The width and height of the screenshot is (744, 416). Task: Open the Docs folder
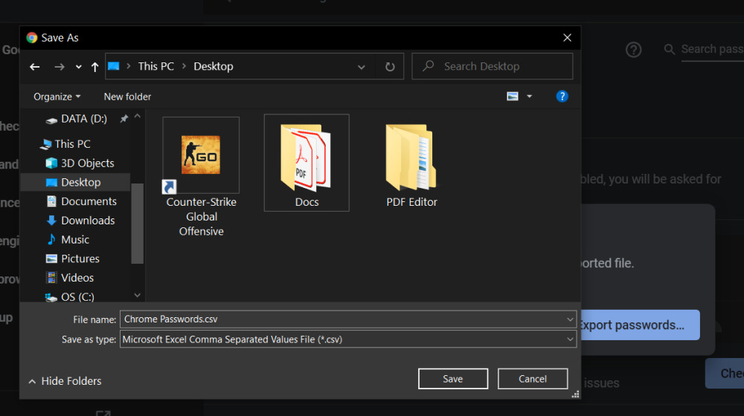pyautogui.click(x=307, y=163)
